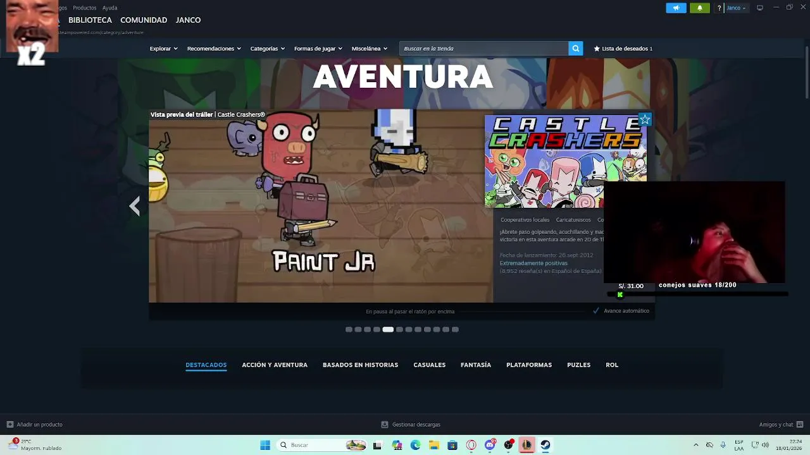Open the COMUNIDAD tab
The height and width of the screenshot is (455, 810).
coord(144,20)
